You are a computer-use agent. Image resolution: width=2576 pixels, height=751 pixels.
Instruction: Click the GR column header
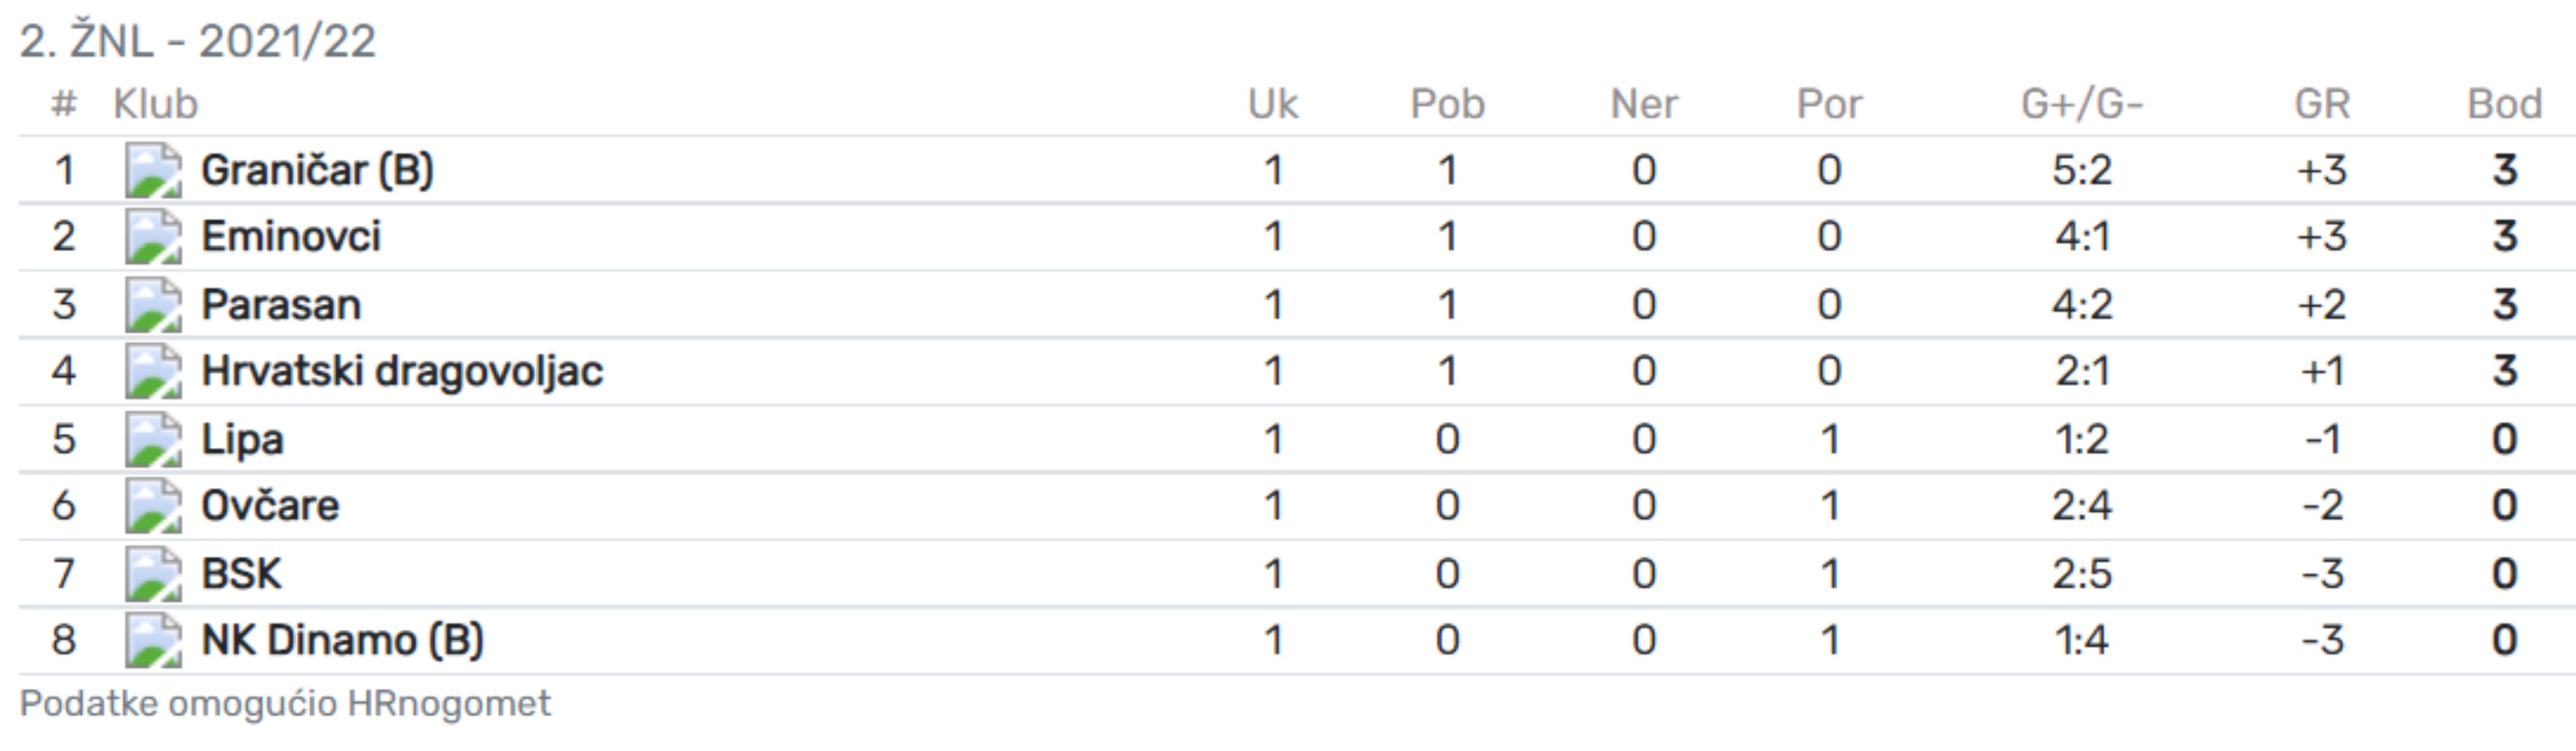2322,104
